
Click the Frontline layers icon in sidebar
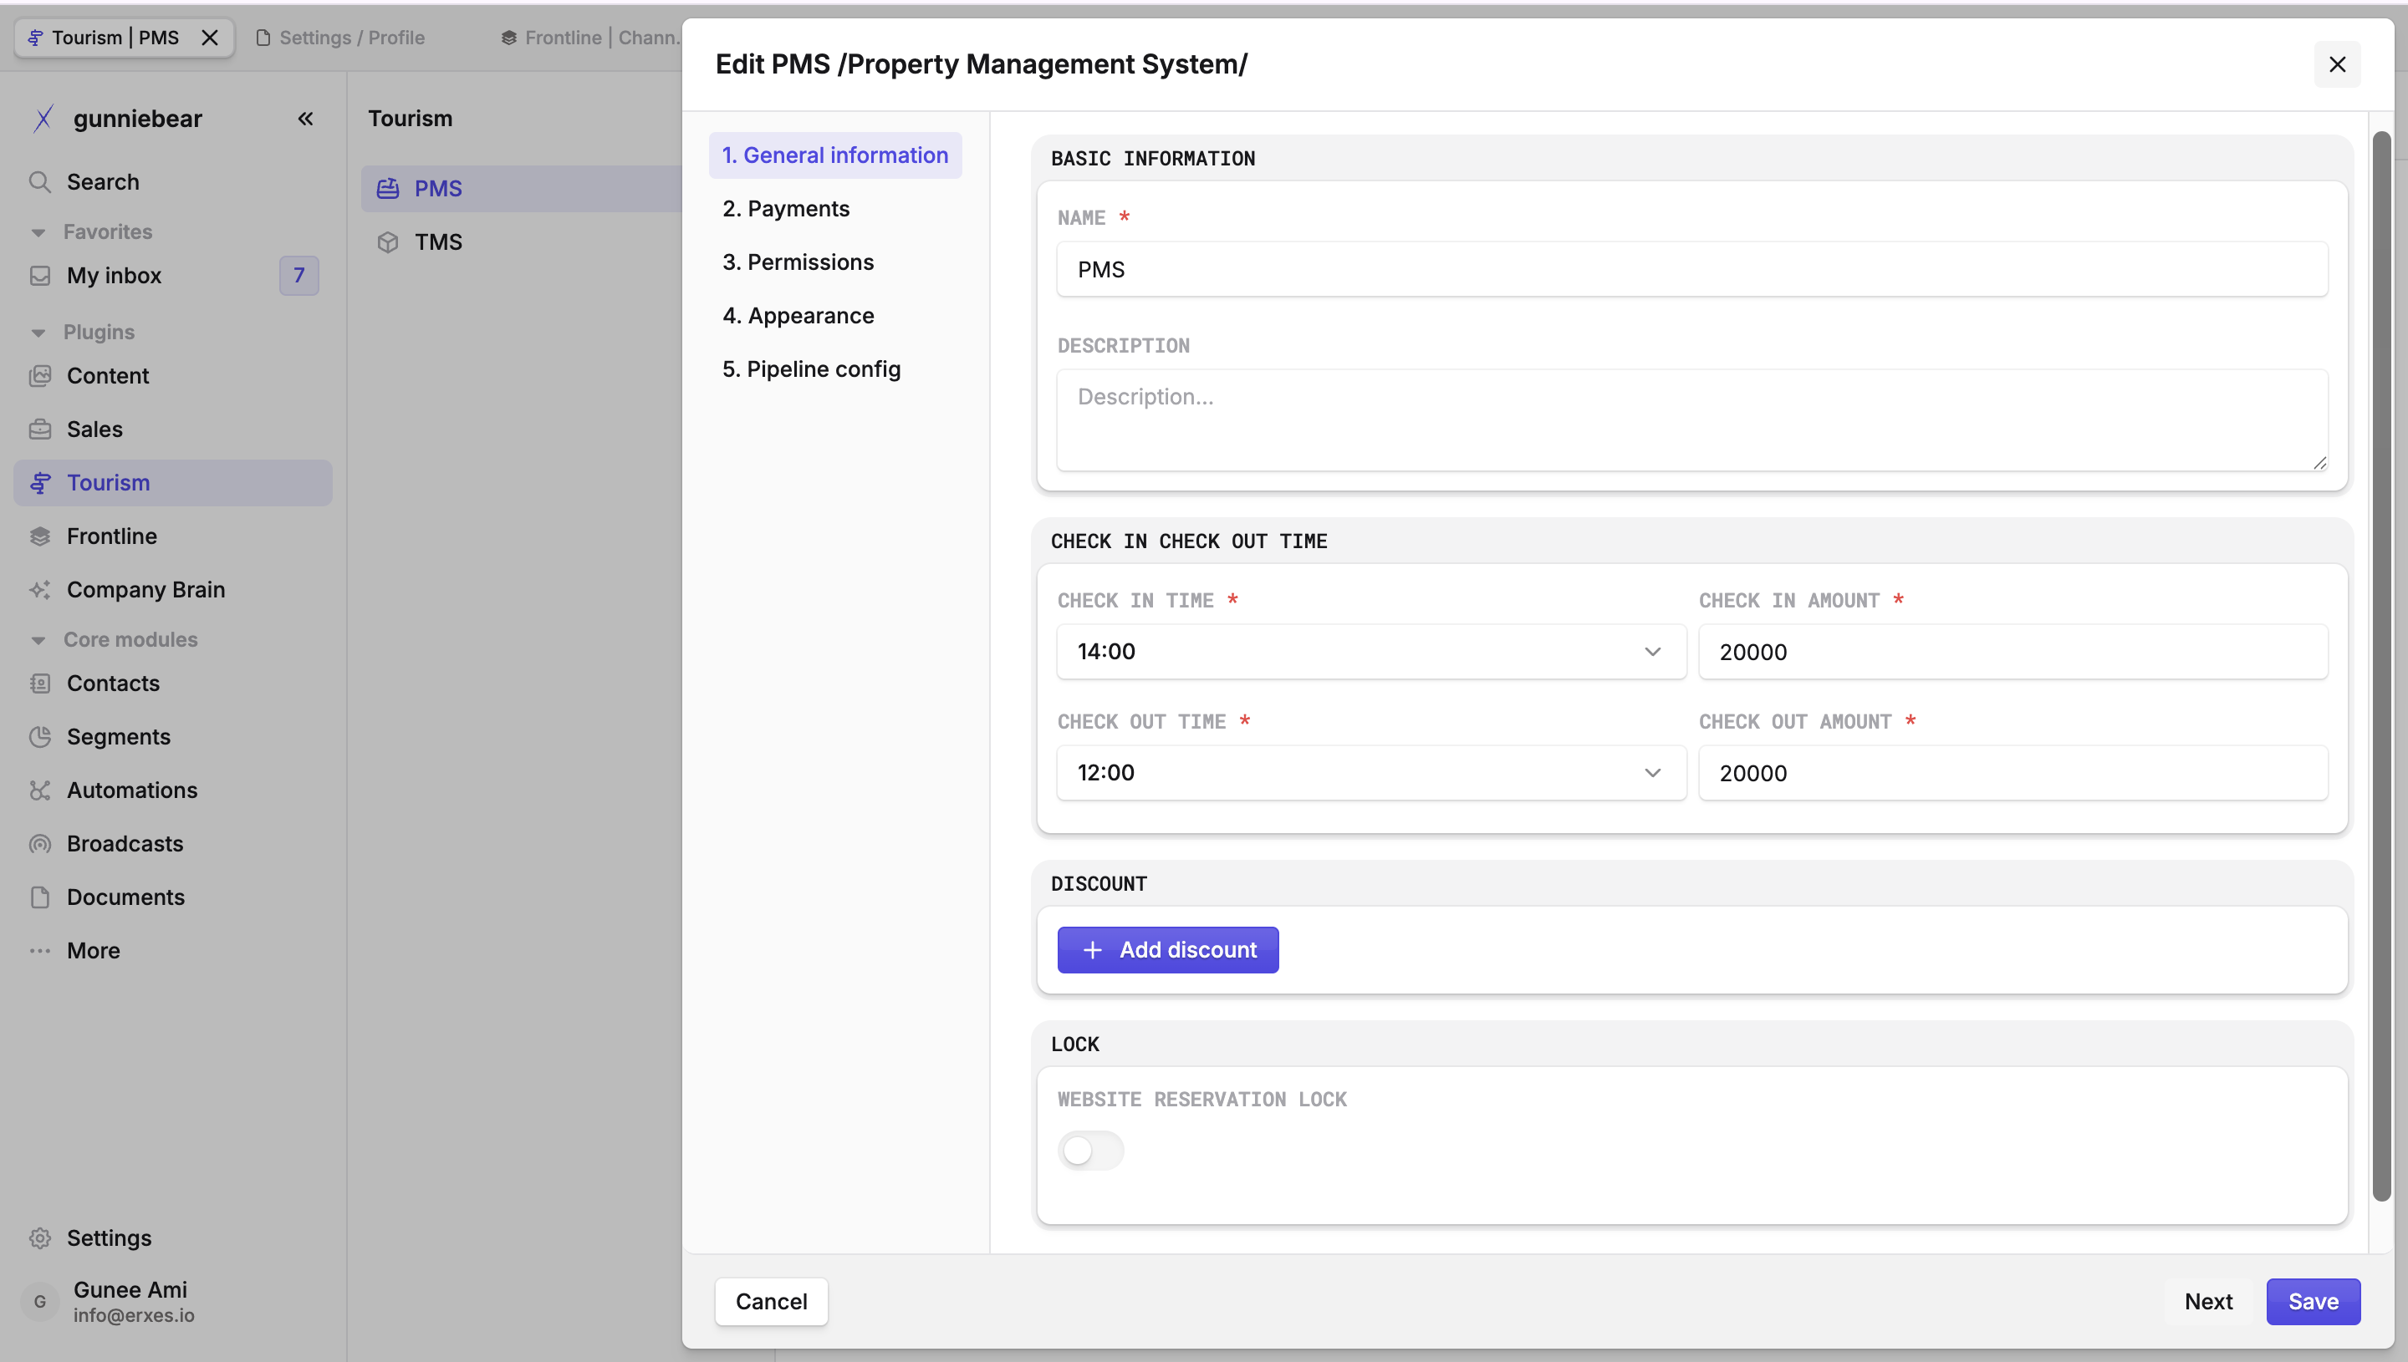click(39, 536)
